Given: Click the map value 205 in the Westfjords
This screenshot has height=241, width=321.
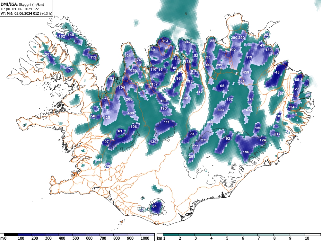Looking at the screenshot, I should (x=48, y=54).
